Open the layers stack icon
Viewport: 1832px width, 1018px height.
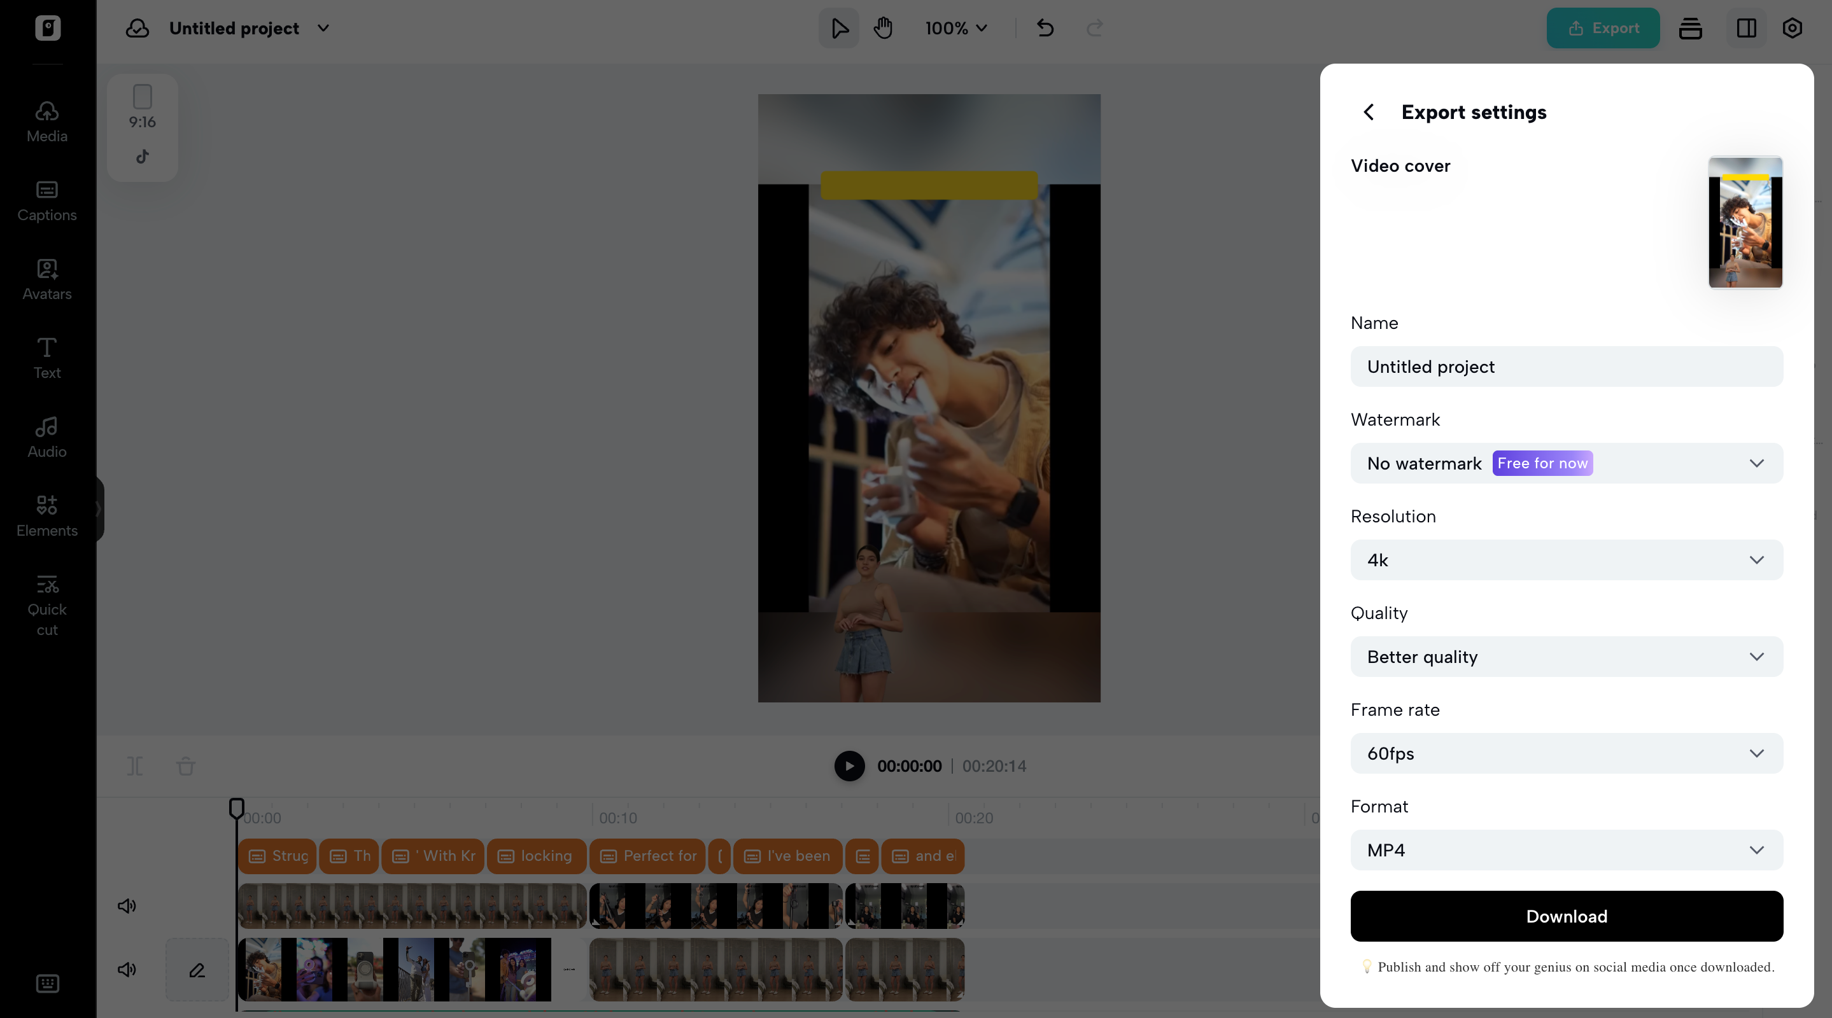1690,29
